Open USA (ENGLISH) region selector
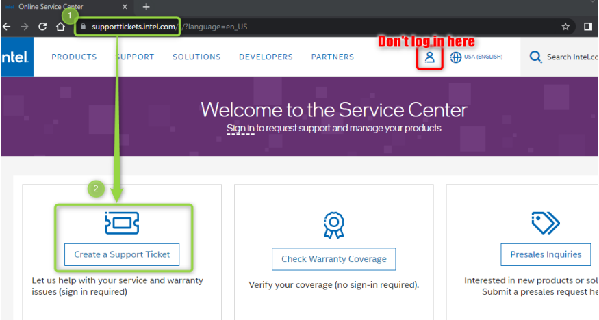The width and height of the screenshot is (599, 320). (x=483, y=57)
